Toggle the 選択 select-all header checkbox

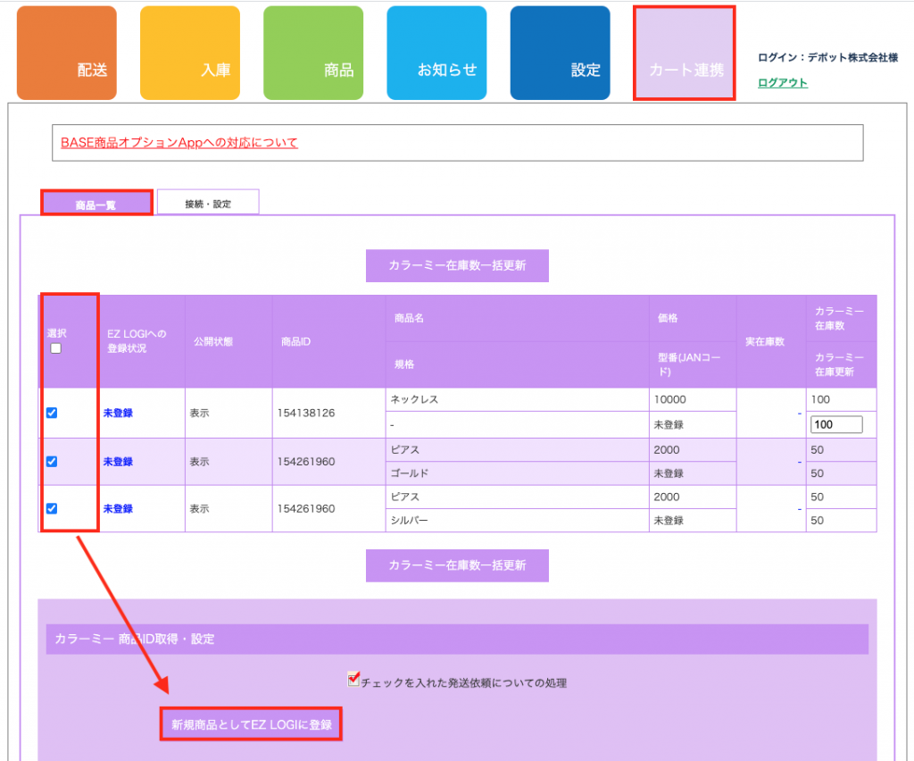tap(55, 348)
